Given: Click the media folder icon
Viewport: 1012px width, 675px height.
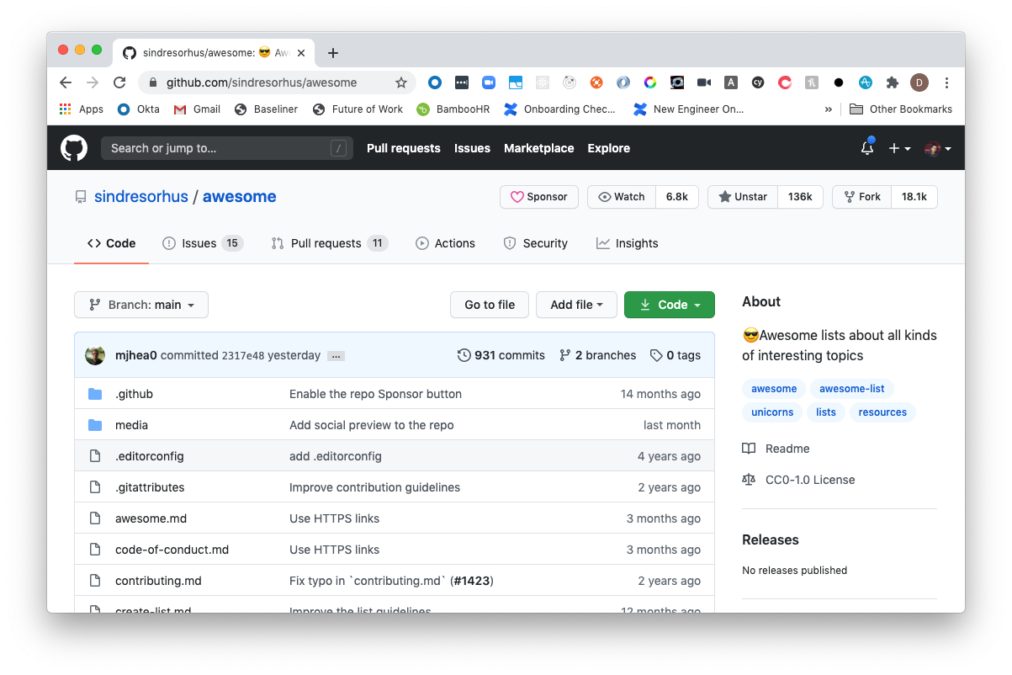Looking at the screenshot, I should [95, 425].
